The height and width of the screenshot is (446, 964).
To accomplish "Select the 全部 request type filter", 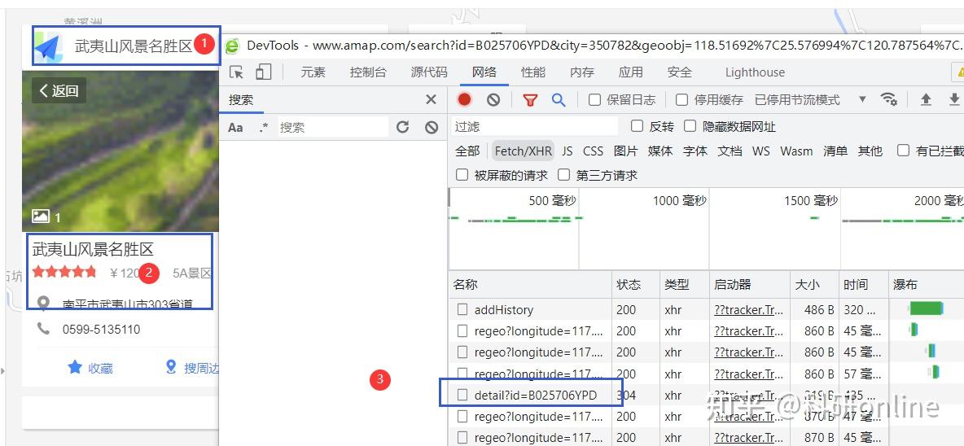I will coord(467,151).
